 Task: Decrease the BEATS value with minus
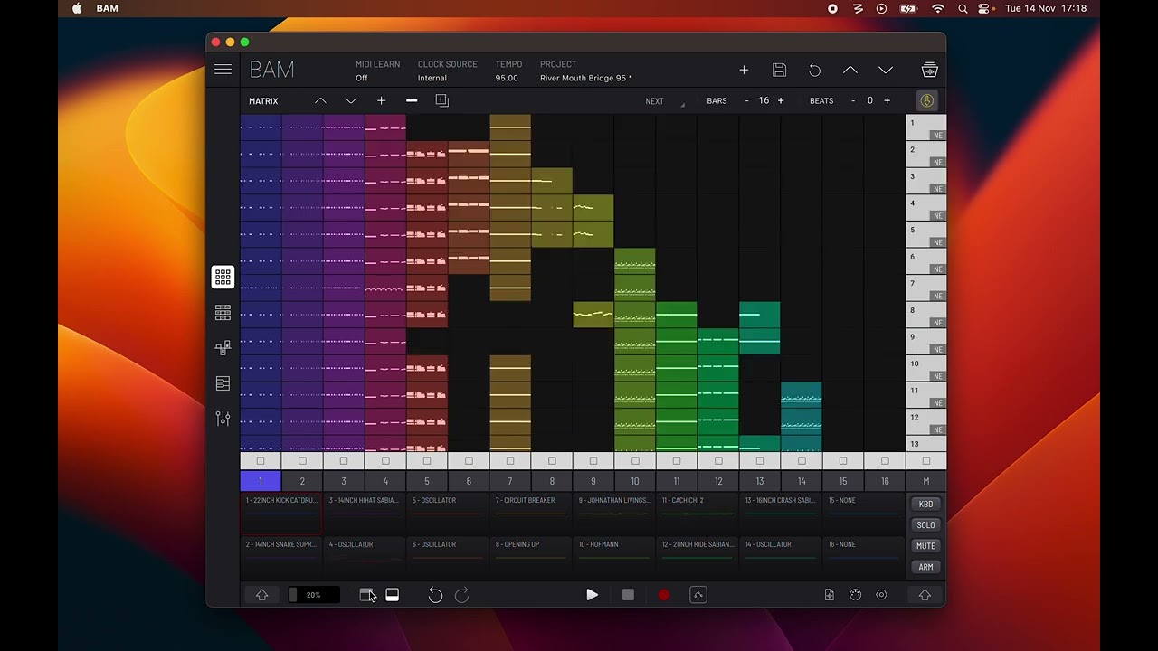[x=853, y=100]
